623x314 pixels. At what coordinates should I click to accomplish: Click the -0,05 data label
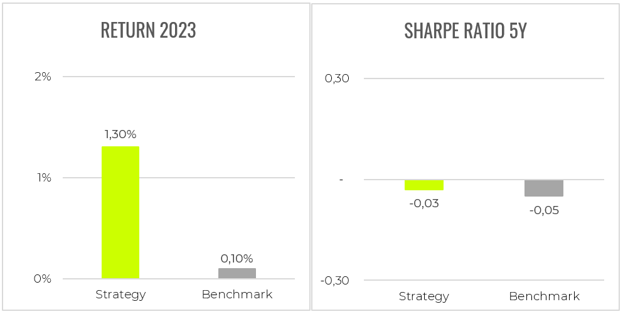[544, 210]
